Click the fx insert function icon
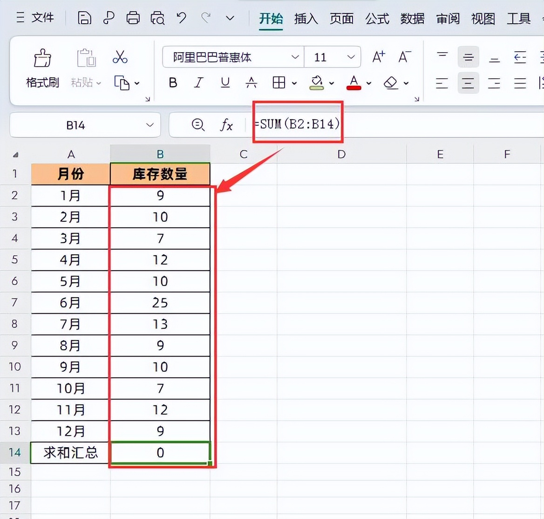This screenshot has height=519, width=544. click(x=226, y=125)
